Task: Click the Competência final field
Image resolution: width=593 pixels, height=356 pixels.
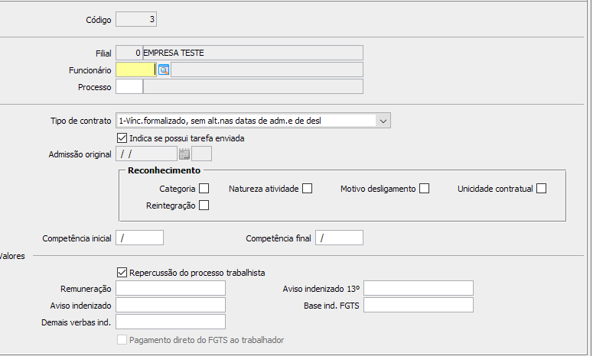Action: (x=340, y=238)
